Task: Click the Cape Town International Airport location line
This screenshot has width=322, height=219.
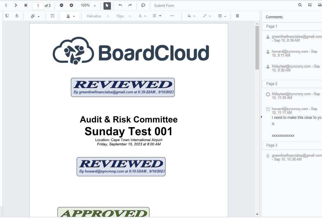Action: tap(129, 140)
